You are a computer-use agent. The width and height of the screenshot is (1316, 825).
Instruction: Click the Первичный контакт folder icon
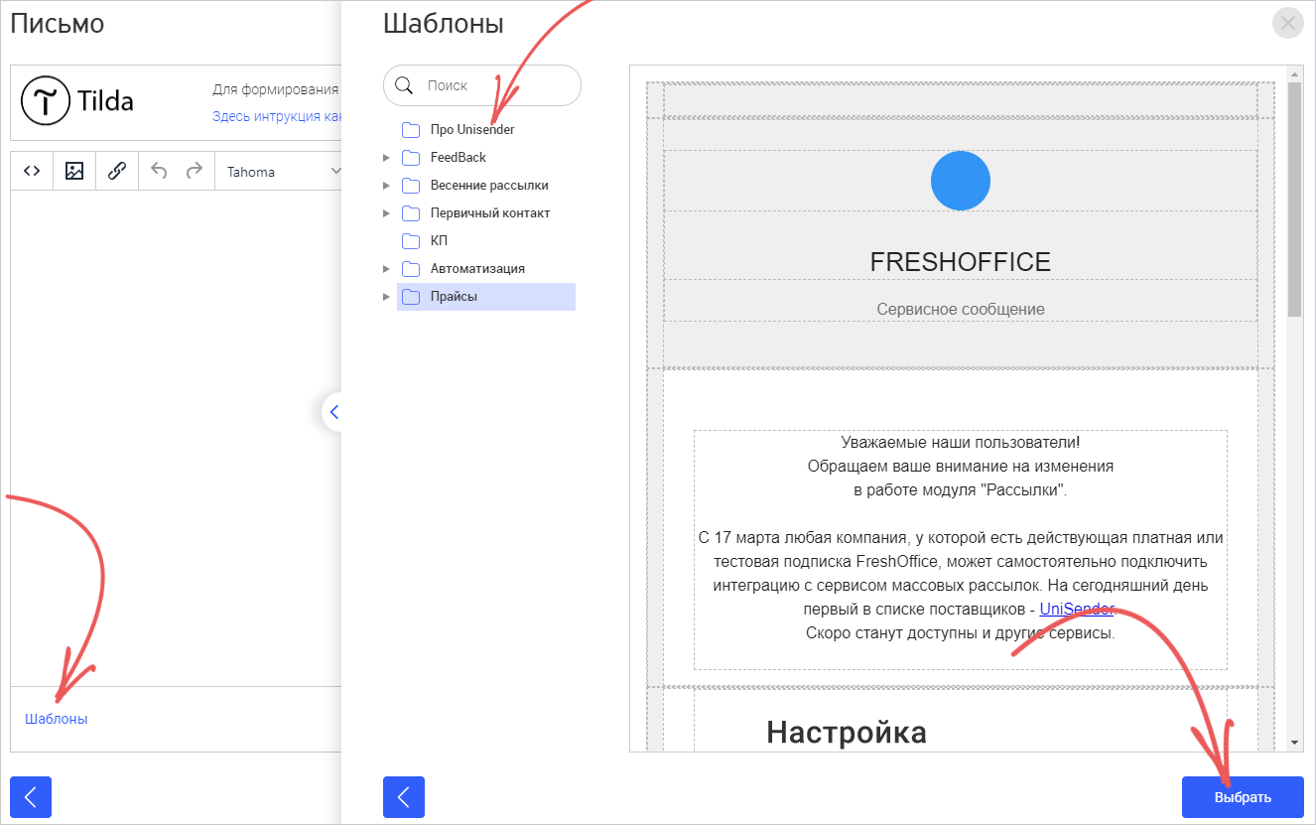pos(412,213)
